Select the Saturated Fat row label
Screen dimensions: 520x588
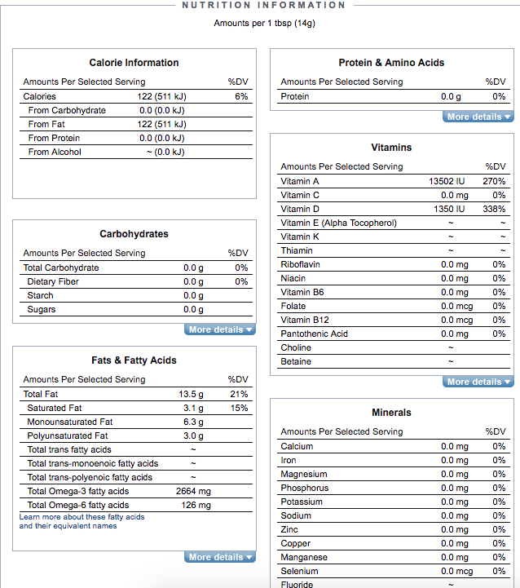(x=55, y=408)
